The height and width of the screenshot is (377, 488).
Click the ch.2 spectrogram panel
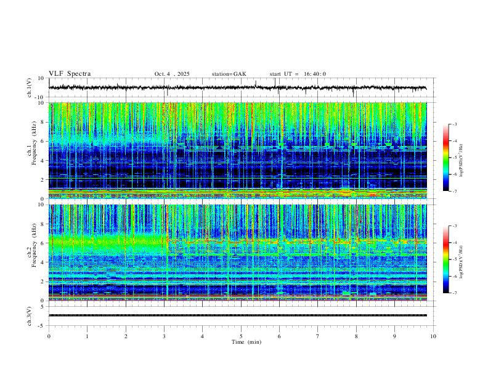tap(238, 253)
